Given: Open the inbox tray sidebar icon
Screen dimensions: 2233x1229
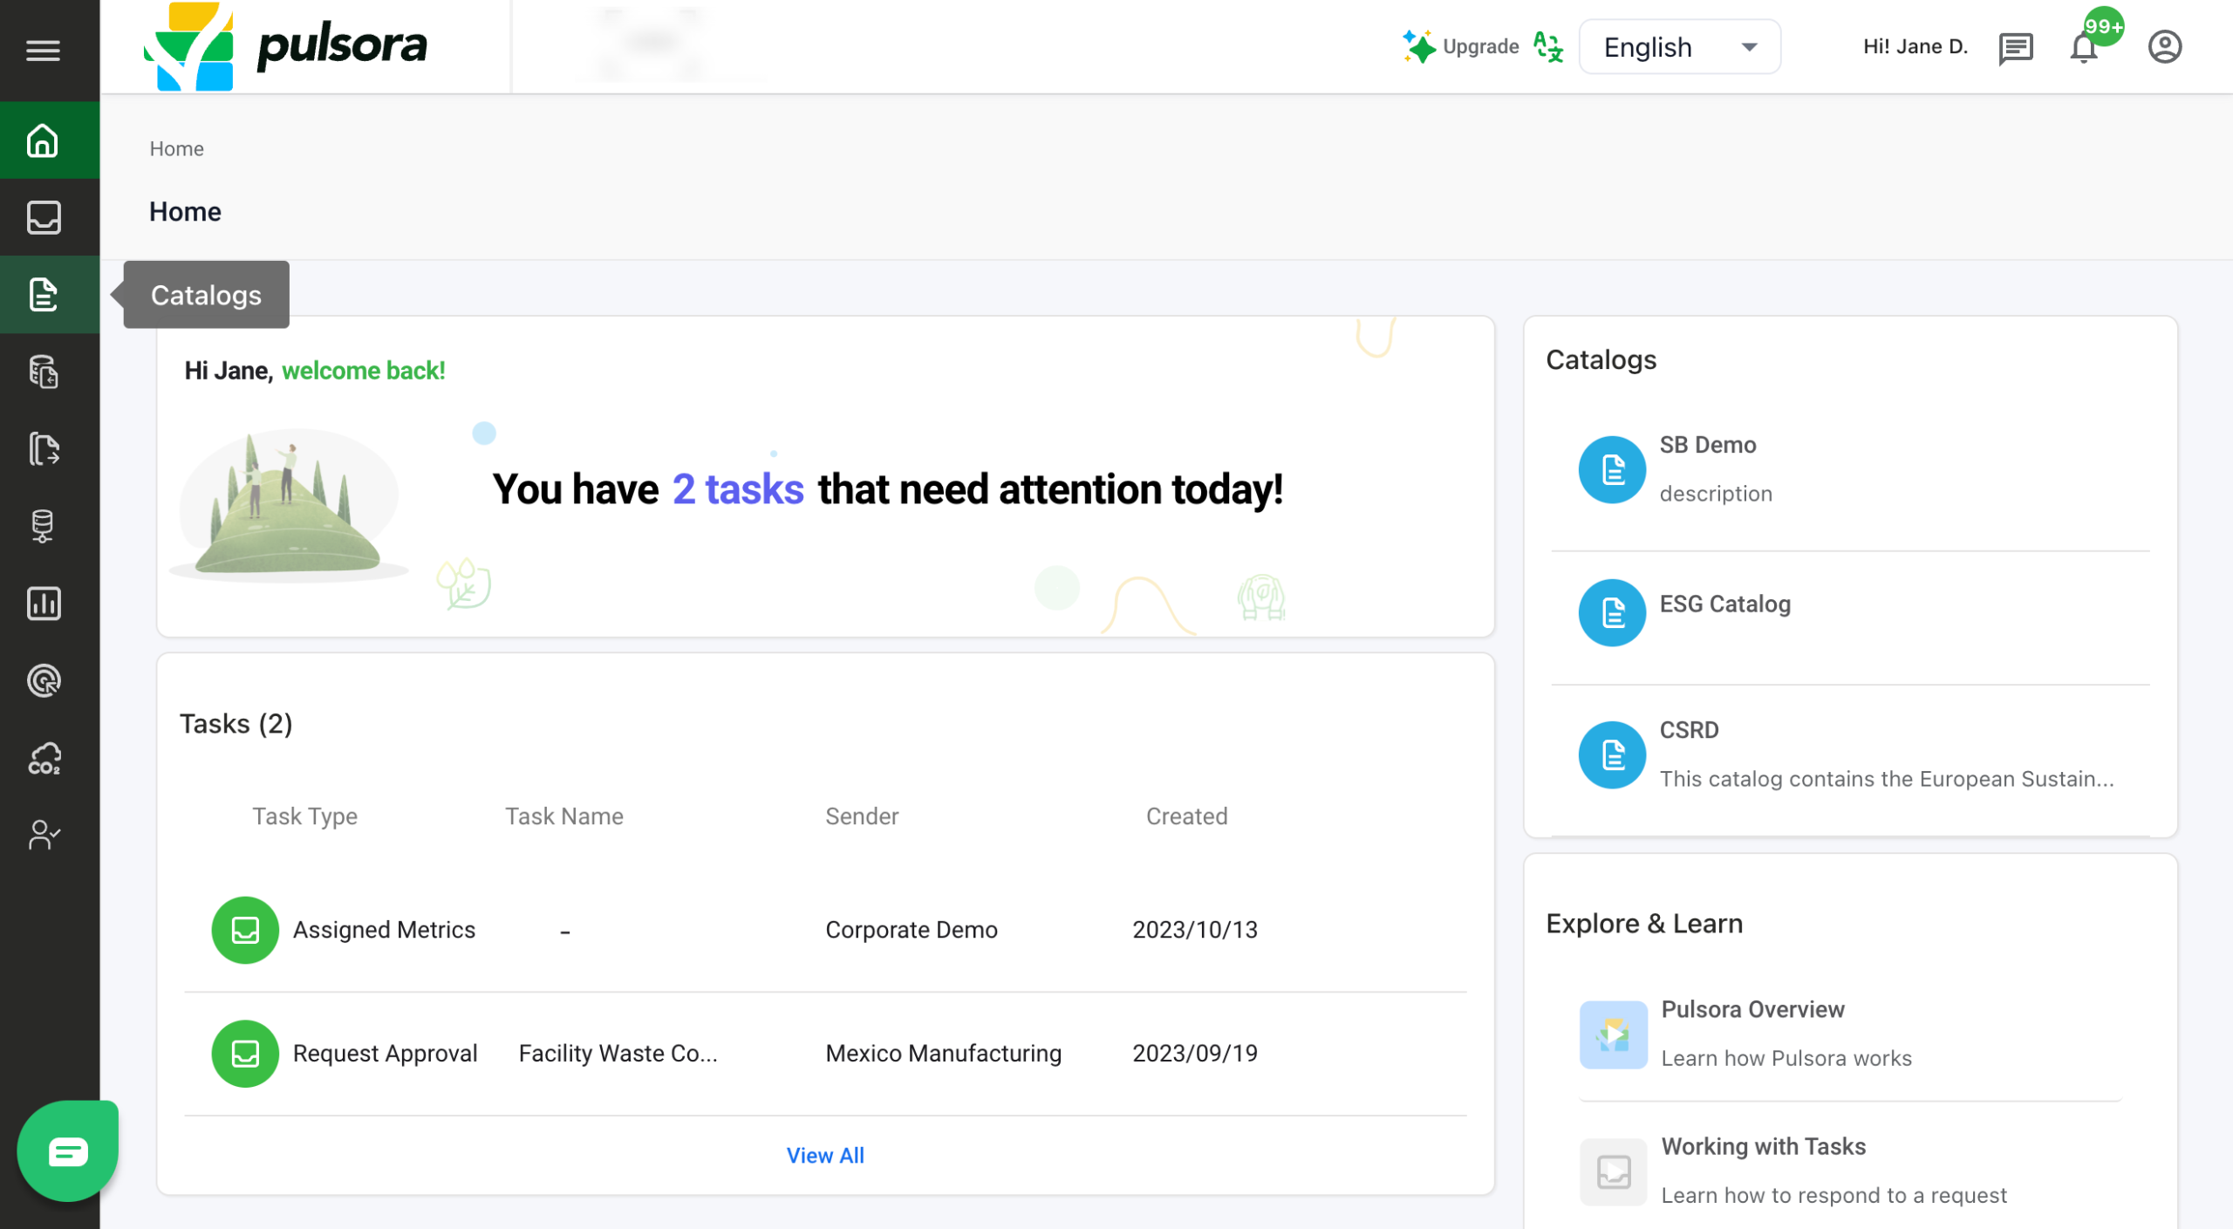Looking at the screenshot, I should click(43, 217).
